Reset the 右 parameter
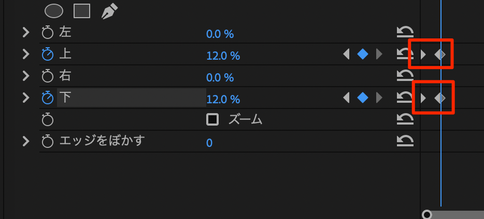The image size is (484, 219). click(x=405, y=76)
